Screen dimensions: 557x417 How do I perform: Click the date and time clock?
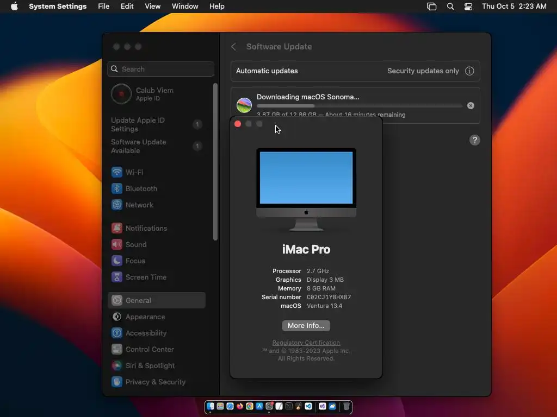pyautogui.click(x=514, y=7)
